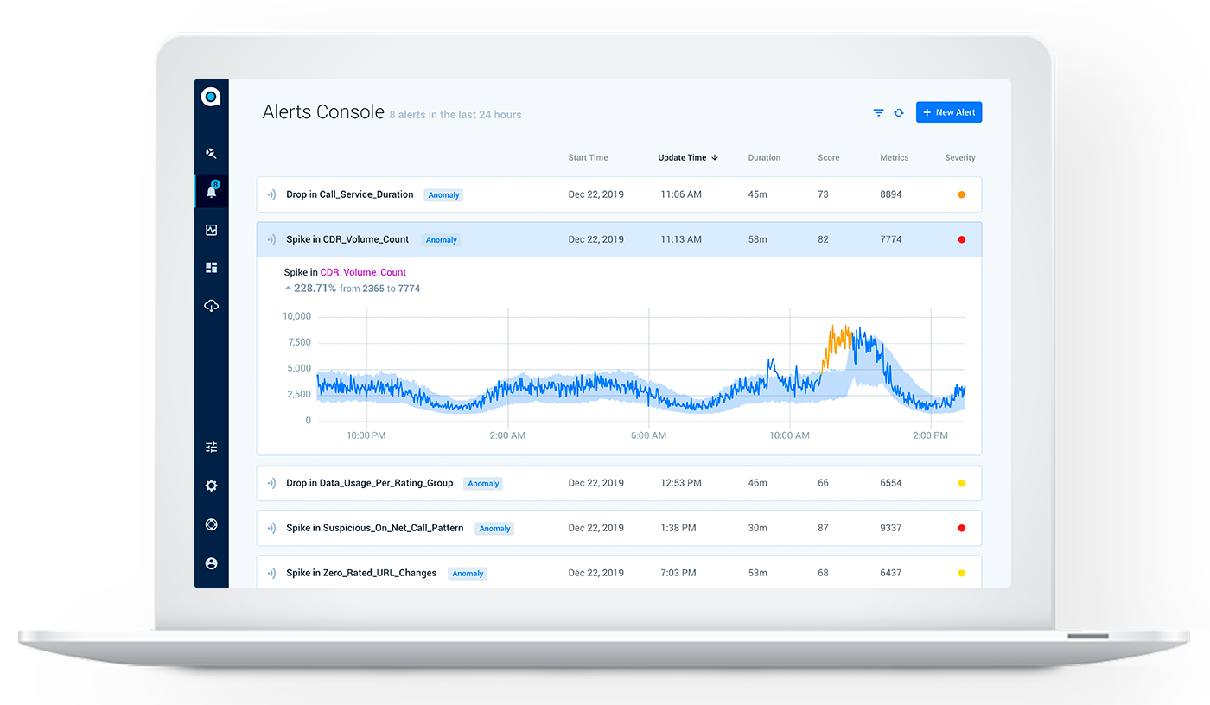The height and width of the screenshot is (705, 1210).
Task: Click Anomaly tag on CDR_Volume_Count row
Action: click(441, 240)
